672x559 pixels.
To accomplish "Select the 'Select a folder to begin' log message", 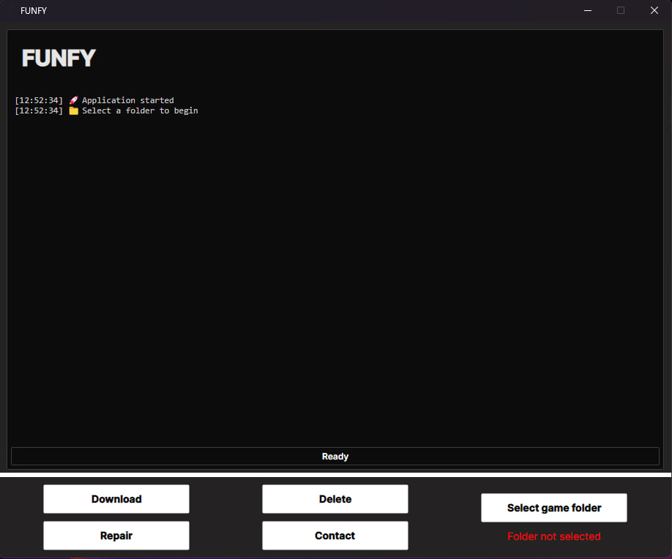I will click(140, 111).
